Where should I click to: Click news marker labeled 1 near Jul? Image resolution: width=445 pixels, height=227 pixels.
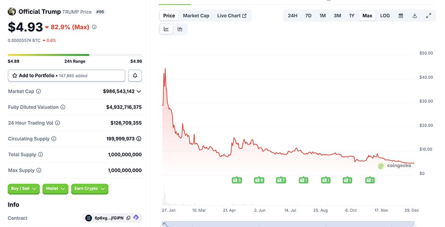pos(303,180)
